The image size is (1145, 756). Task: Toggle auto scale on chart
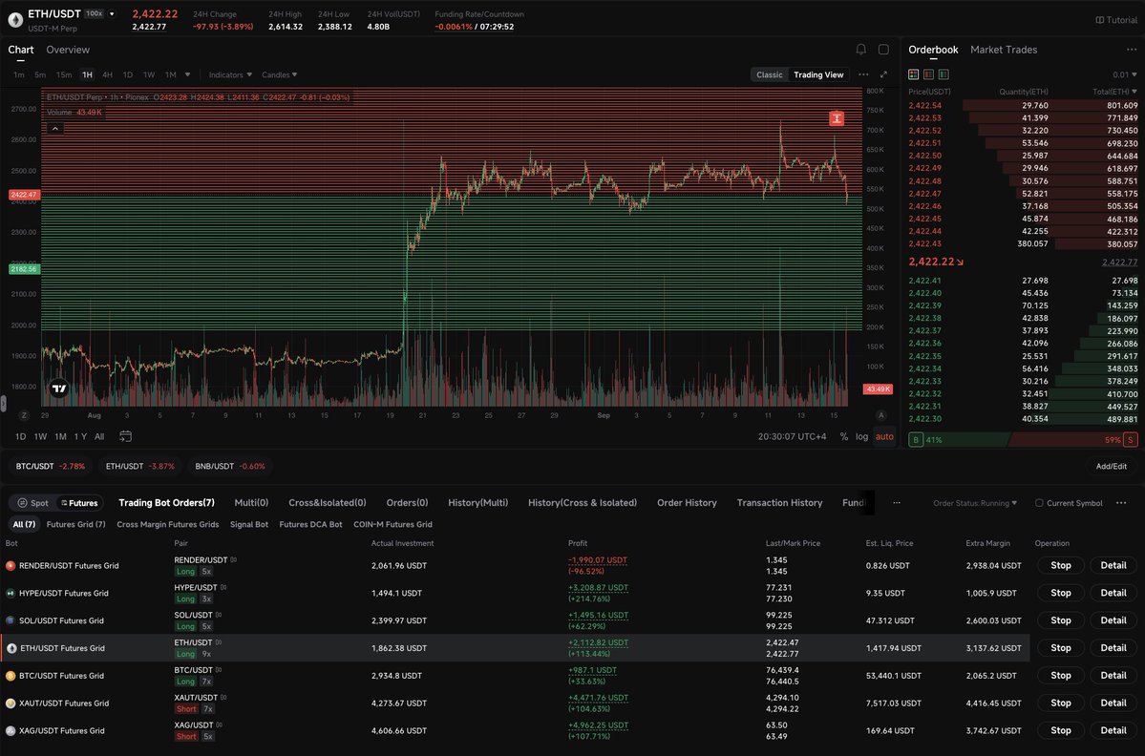tap(884, 436)
